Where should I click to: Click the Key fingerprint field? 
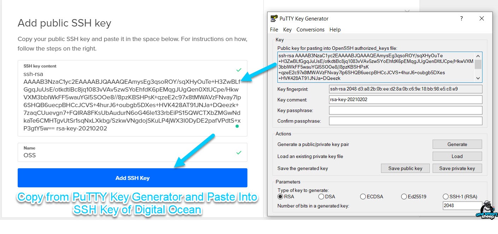[405, 89]
